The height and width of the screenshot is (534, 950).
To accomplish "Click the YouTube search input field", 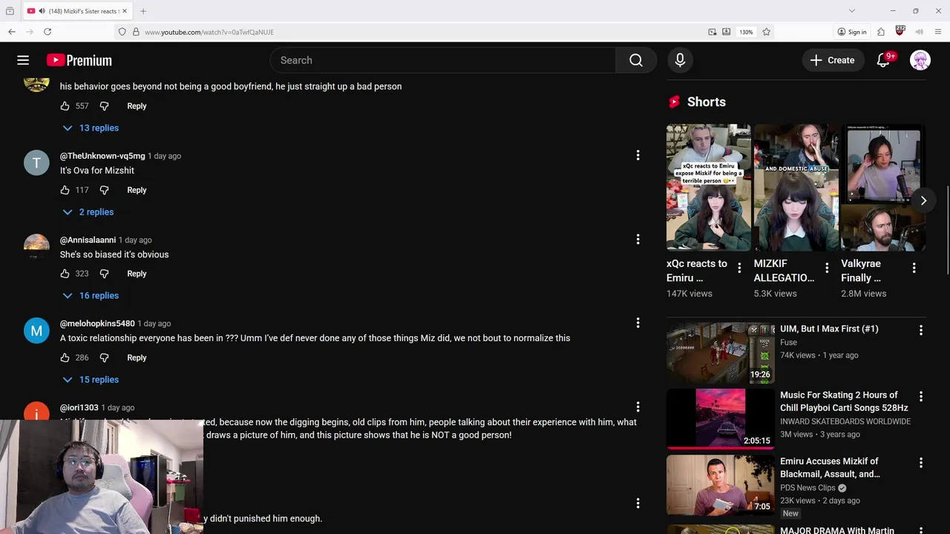I will (443, 60).
